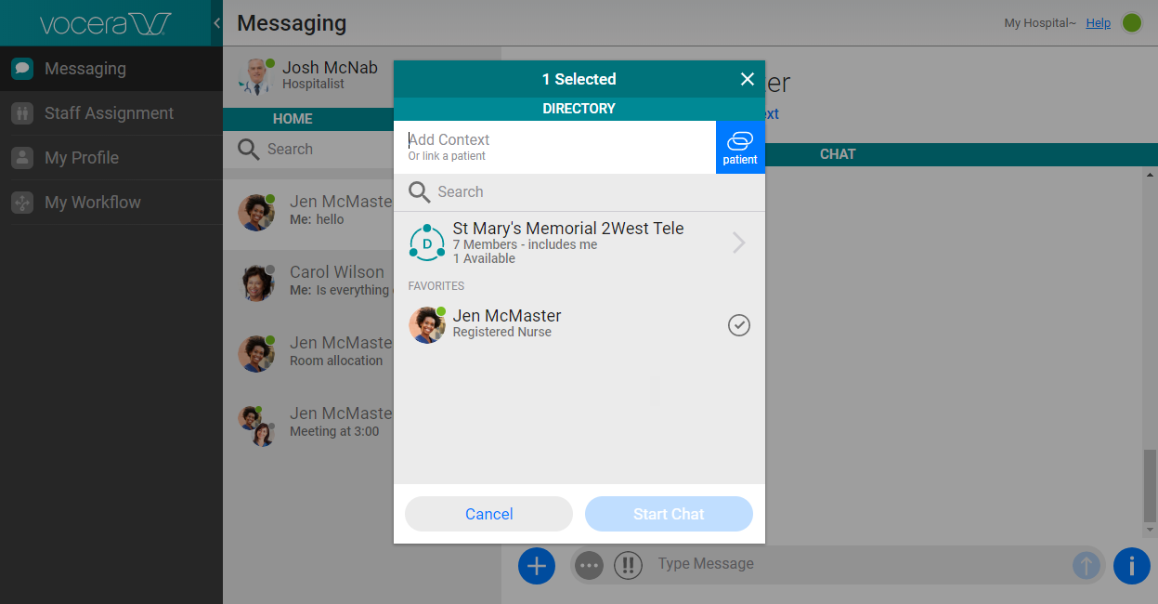Toggle Jen McMaster's selection checkmark
Image resolution: width=1158 pixels, height=604 pixels.
739,325
